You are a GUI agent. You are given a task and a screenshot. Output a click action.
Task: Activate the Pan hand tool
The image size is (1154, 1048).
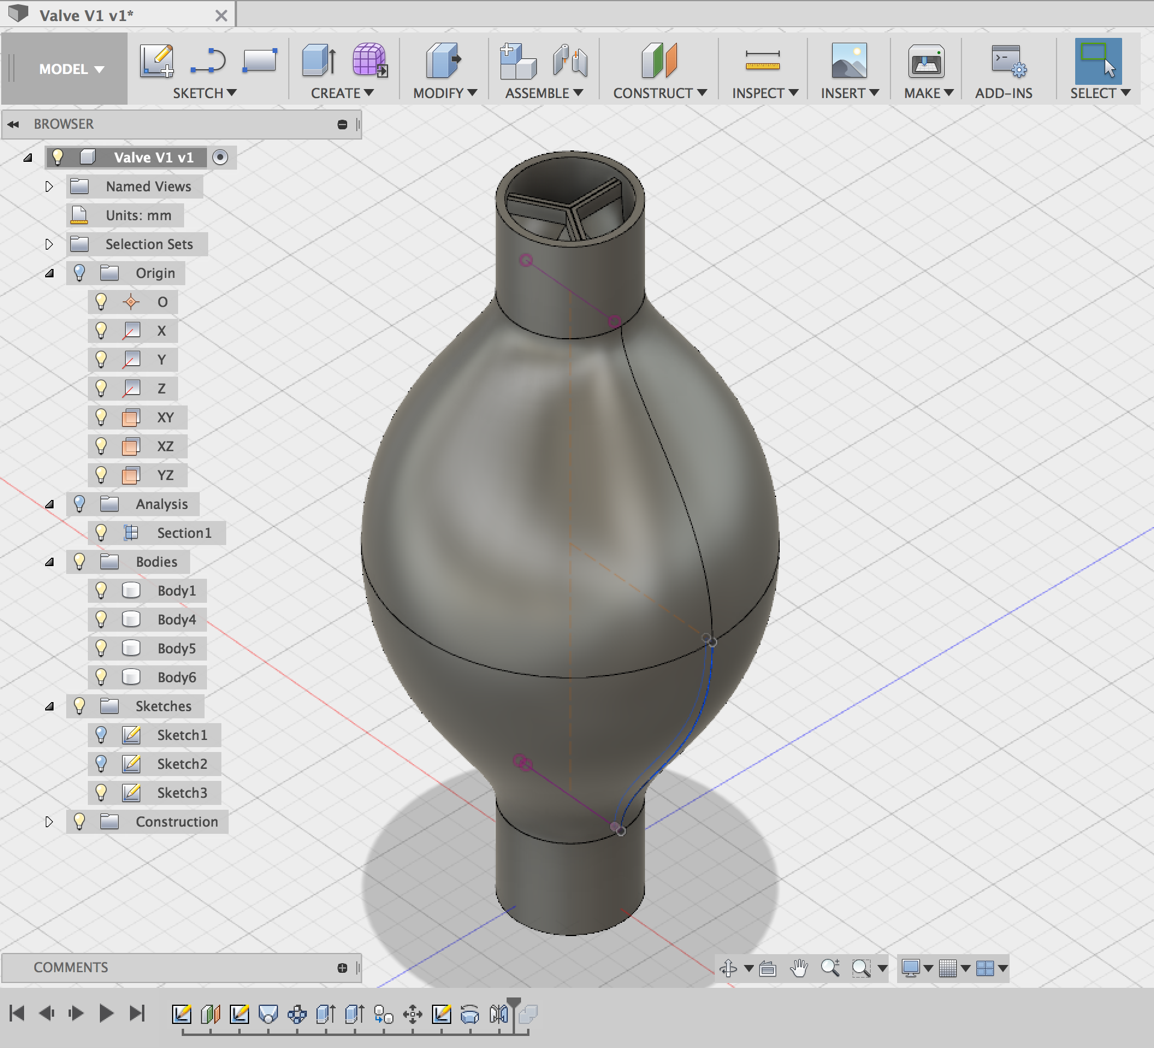tap(799, 968)
